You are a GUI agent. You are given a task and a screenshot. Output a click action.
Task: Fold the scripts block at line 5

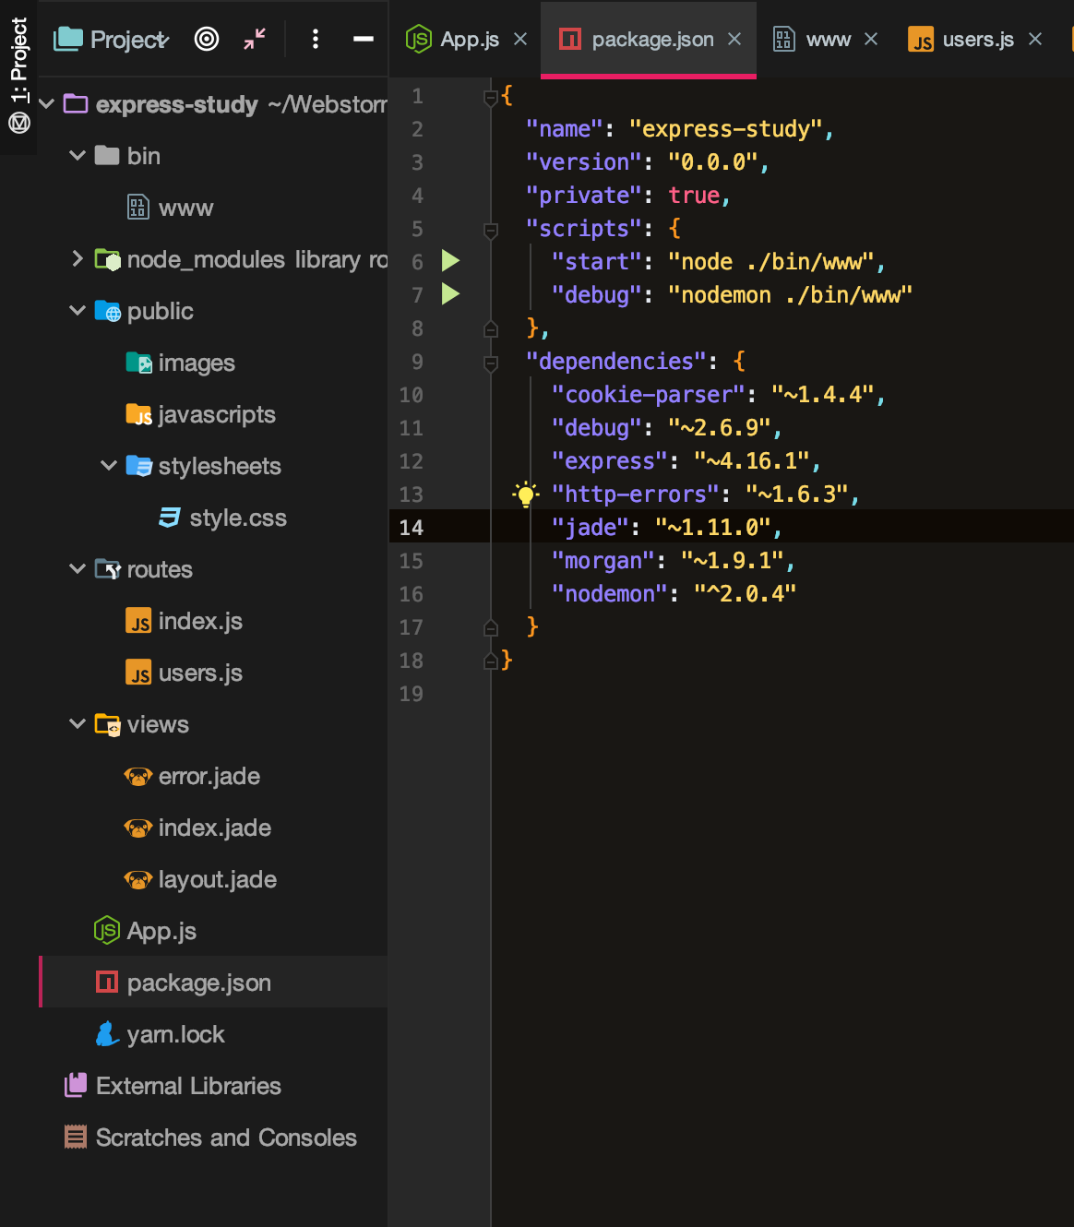(491, 230)
